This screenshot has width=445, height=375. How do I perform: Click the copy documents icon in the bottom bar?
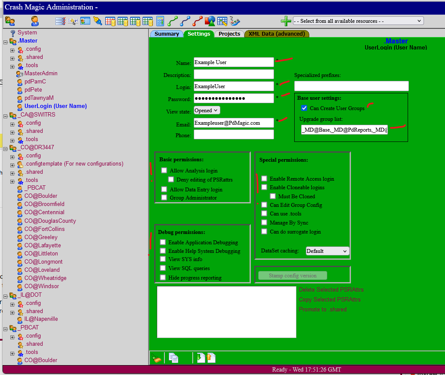(x=174, y=358)
